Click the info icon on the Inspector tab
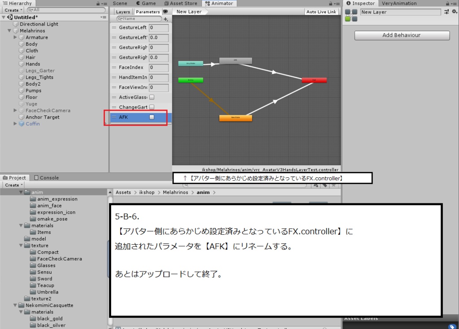Image resolution: width=459 pixels, height=329 pixels. point(348,3)
